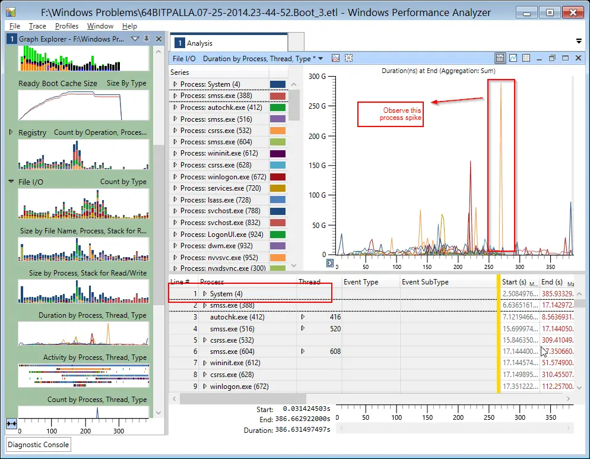Open the Window menu
The image size is (590, 459).
pos(100,26)
